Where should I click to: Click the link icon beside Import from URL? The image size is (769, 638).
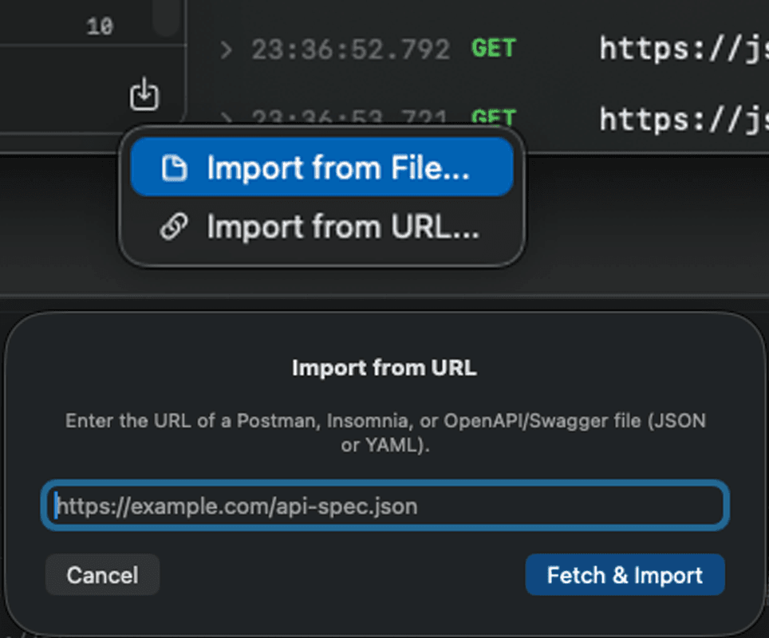point(175,227)
